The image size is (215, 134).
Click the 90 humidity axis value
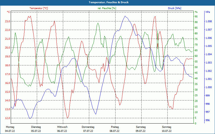pos(196,22)
